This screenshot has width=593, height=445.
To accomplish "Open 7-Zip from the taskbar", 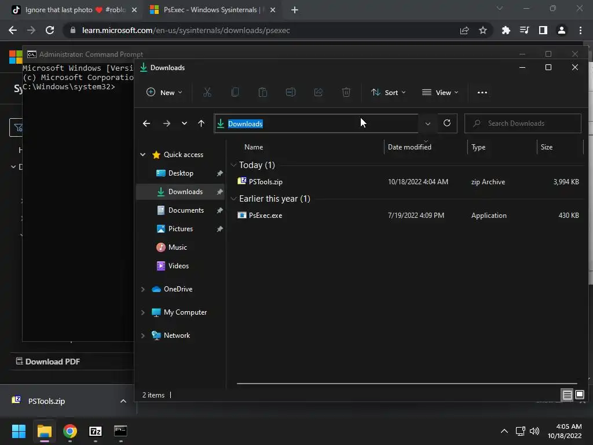I will coord(96,431).
